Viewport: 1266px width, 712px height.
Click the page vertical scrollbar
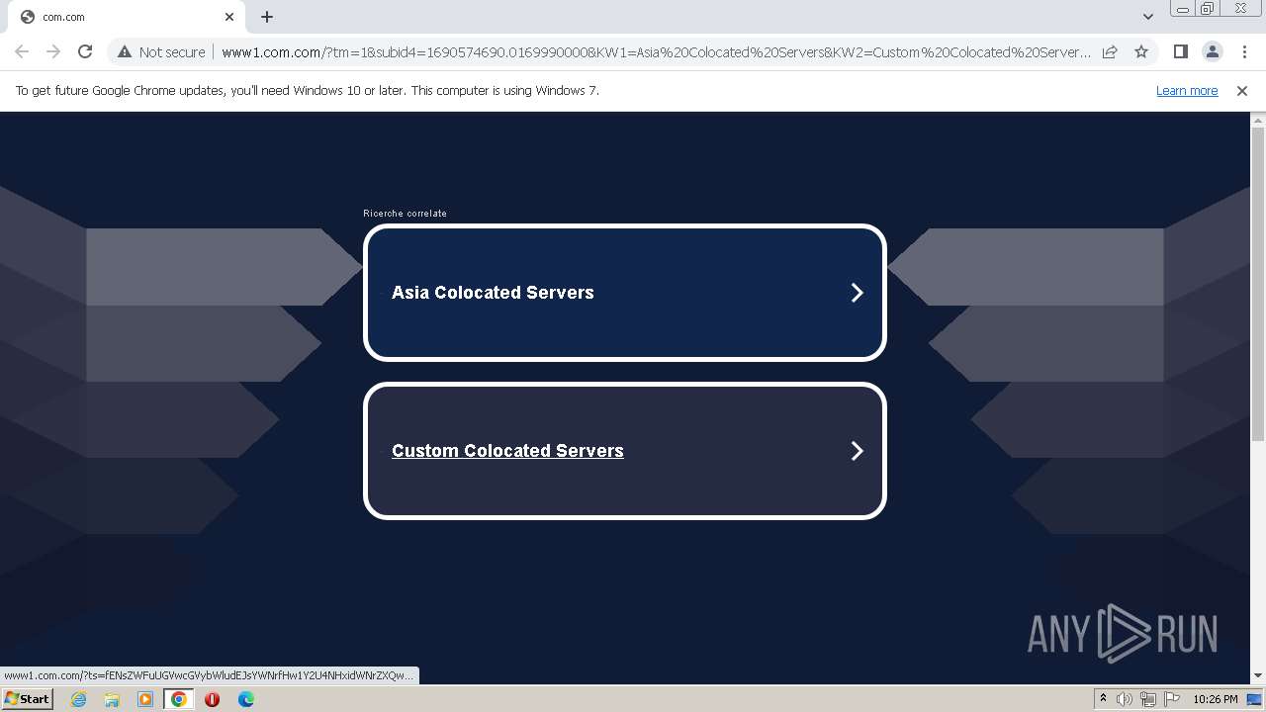[1258, 285]
